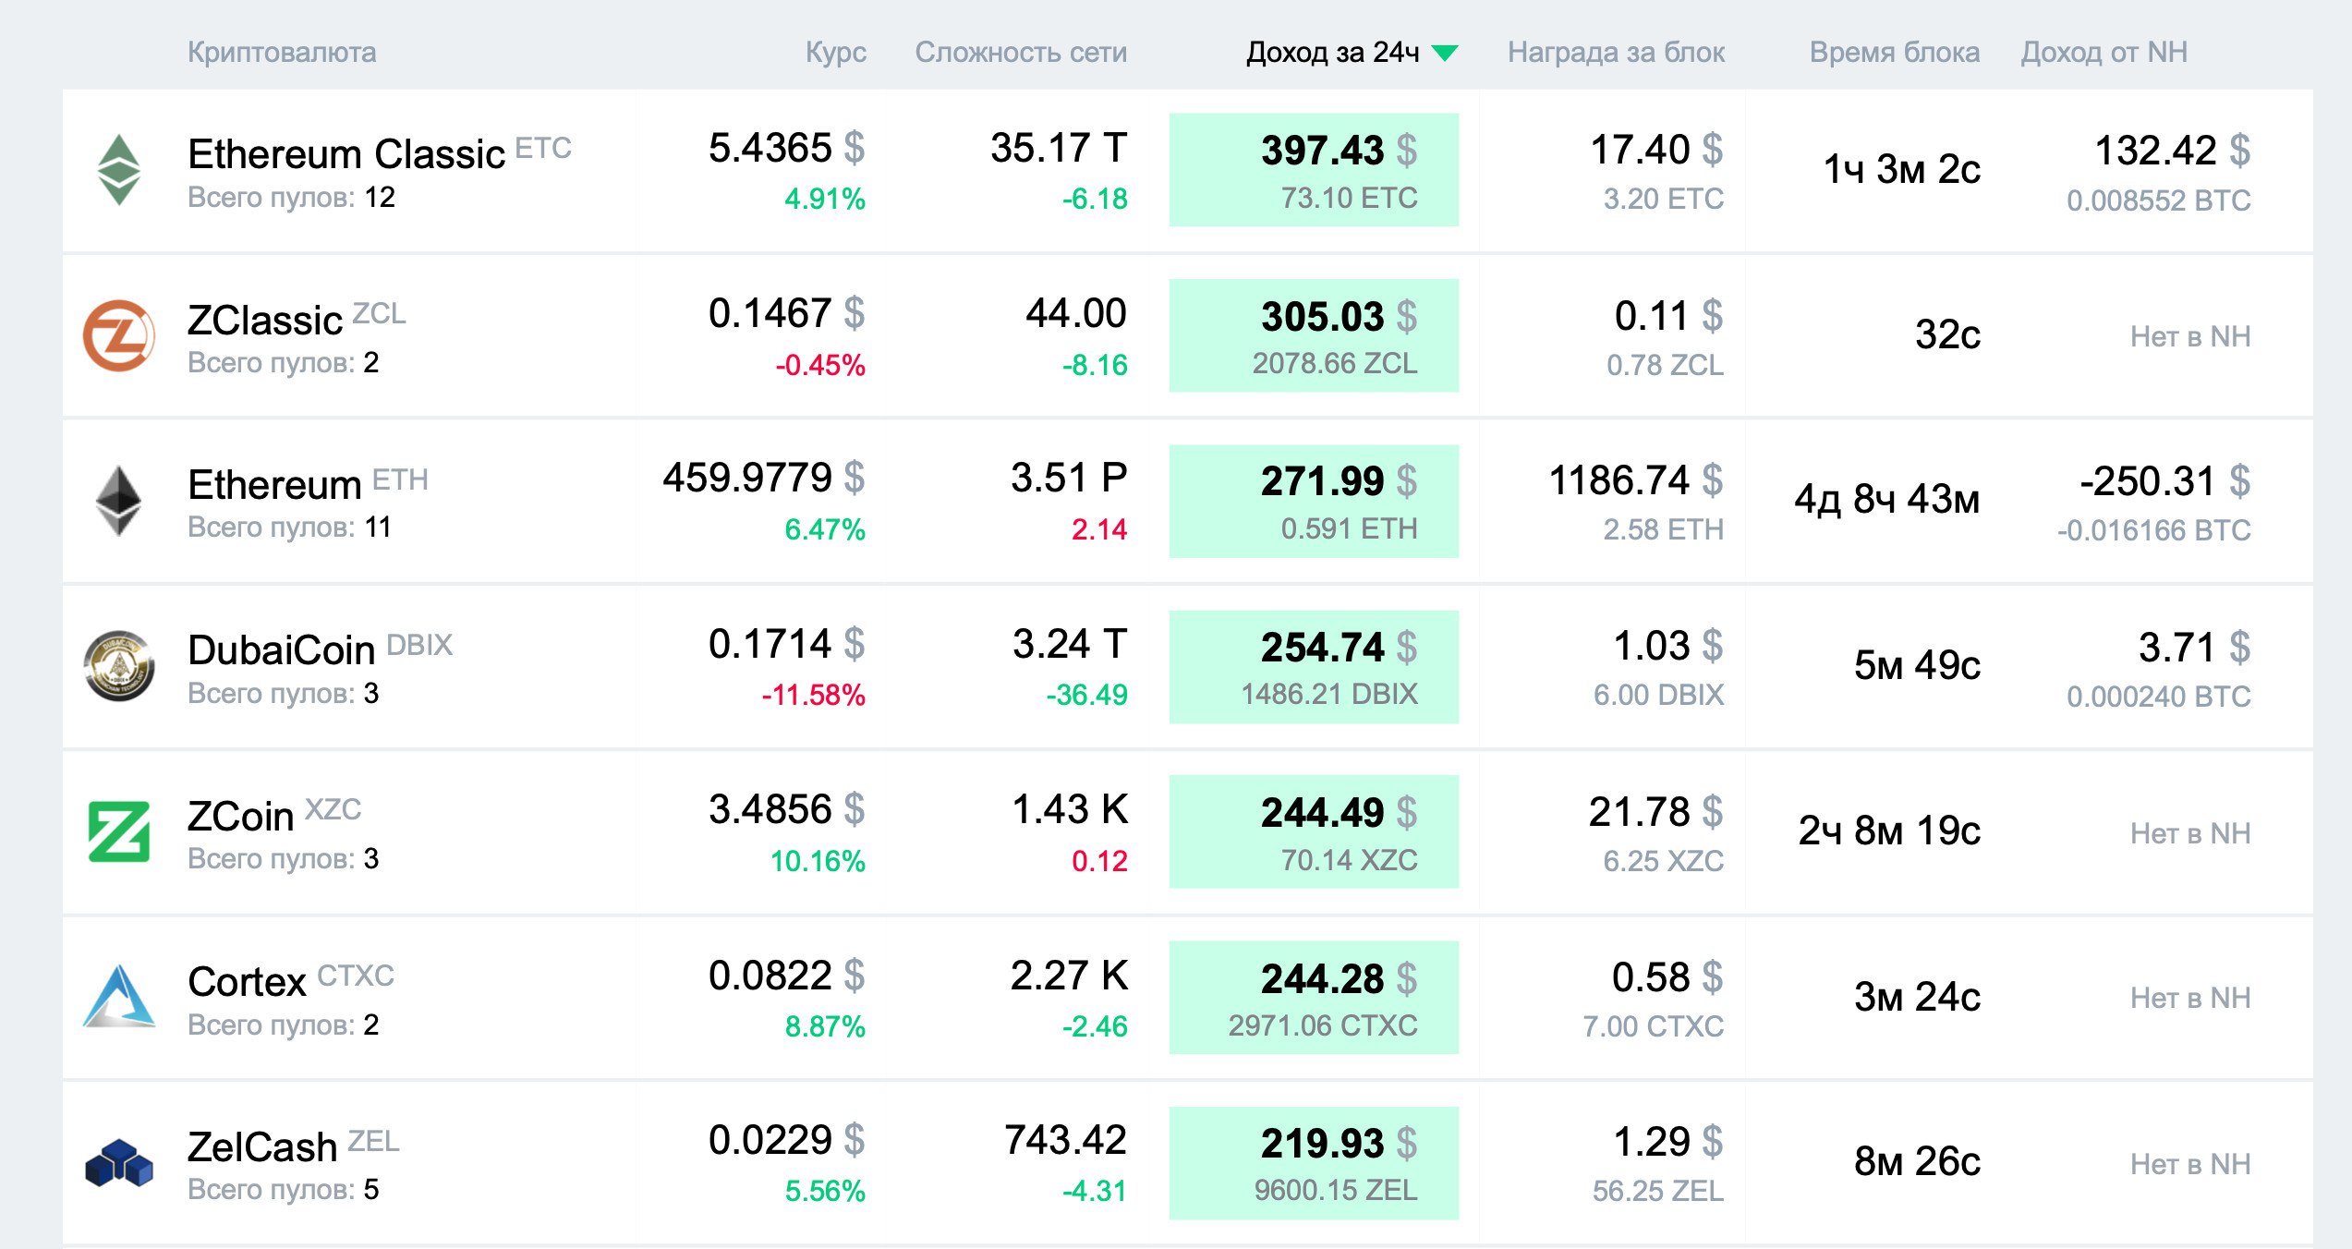Screen dimensions: 2352x1249
Task: Click the Cortex blue triangle logo
Action: point(119,997)
